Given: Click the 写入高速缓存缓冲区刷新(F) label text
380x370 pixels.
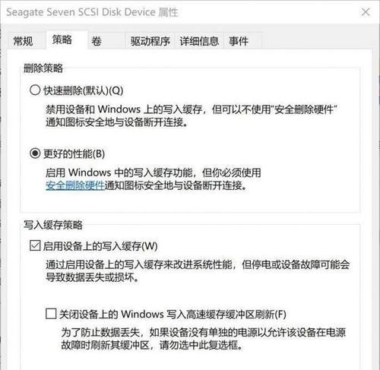Looking at the screenshot, I should point(226,315).
